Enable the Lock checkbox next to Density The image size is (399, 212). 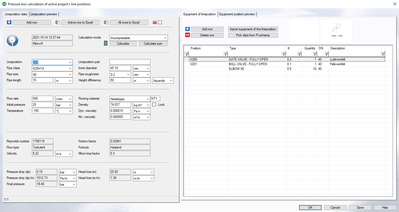coord(154,105)
